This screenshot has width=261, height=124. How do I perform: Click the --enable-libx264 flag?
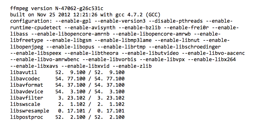click(x=212, y=59)
